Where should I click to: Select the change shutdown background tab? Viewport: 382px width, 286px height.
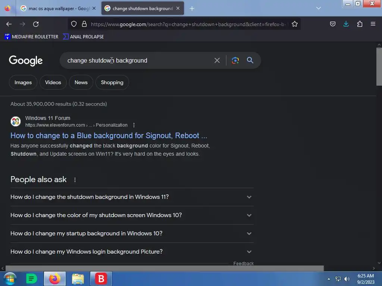point(143,9)
